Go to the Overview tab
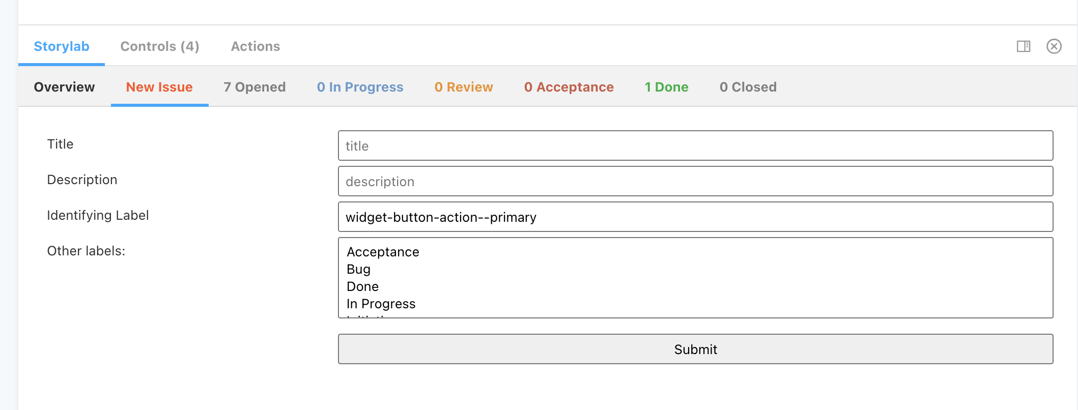The image size is (1078, 410). [x=65, y=87]
